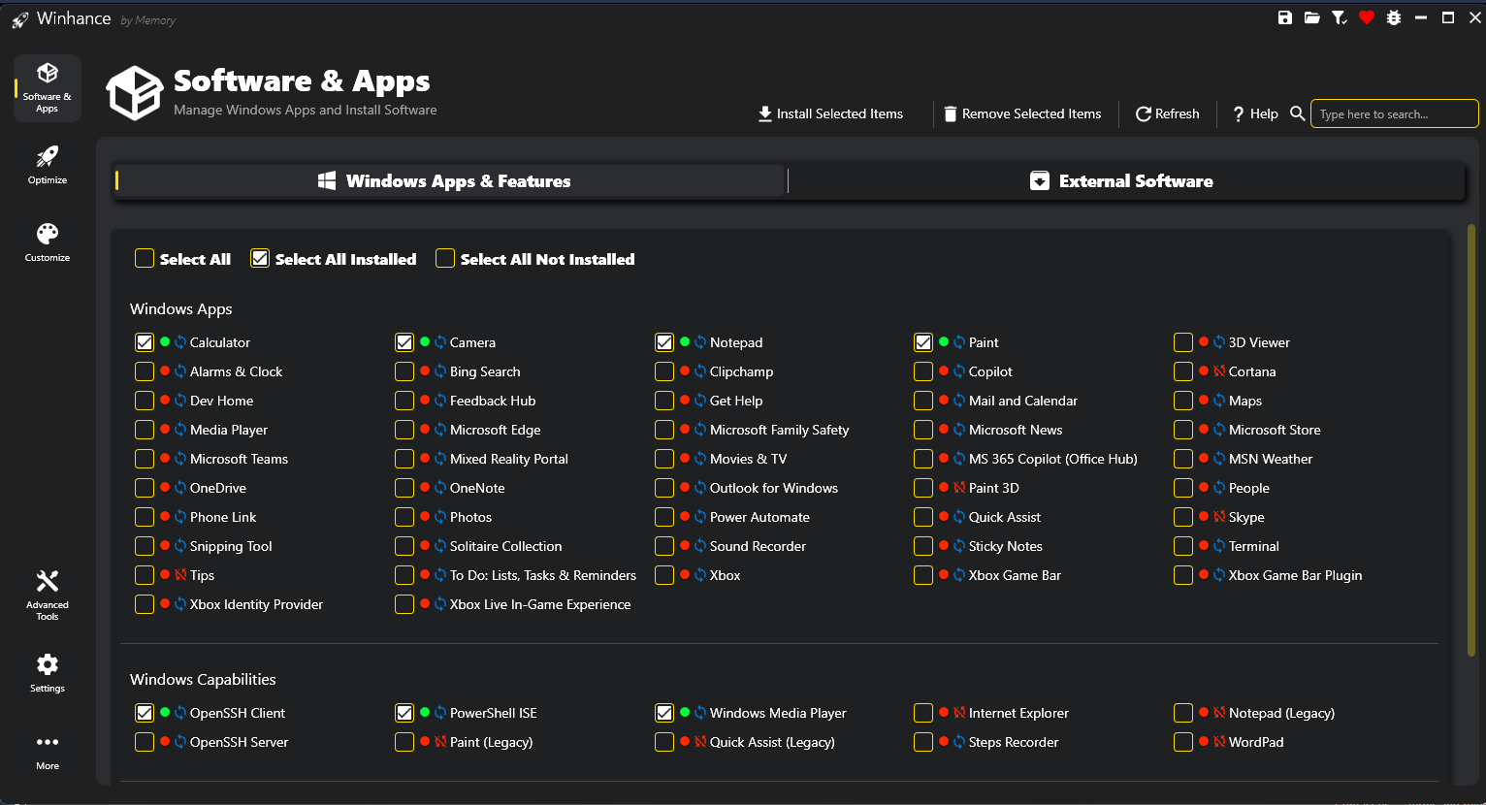Image resolution: width=1486 pixels, height=805 pixels.
Task: Click the OpenSSH Server label
Action: [x=239, y=742]
